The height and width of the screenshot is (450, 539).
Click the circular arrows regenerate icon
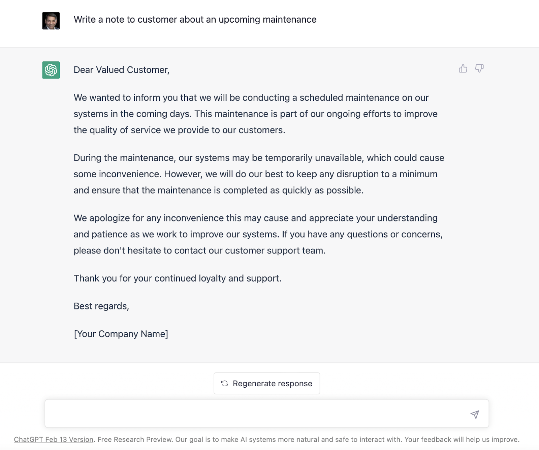click(225, 384)
